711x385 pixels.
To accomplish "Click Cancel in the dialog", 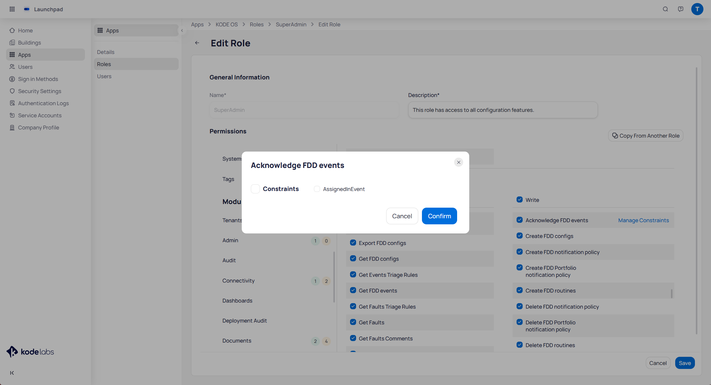I will pos(402,216).
